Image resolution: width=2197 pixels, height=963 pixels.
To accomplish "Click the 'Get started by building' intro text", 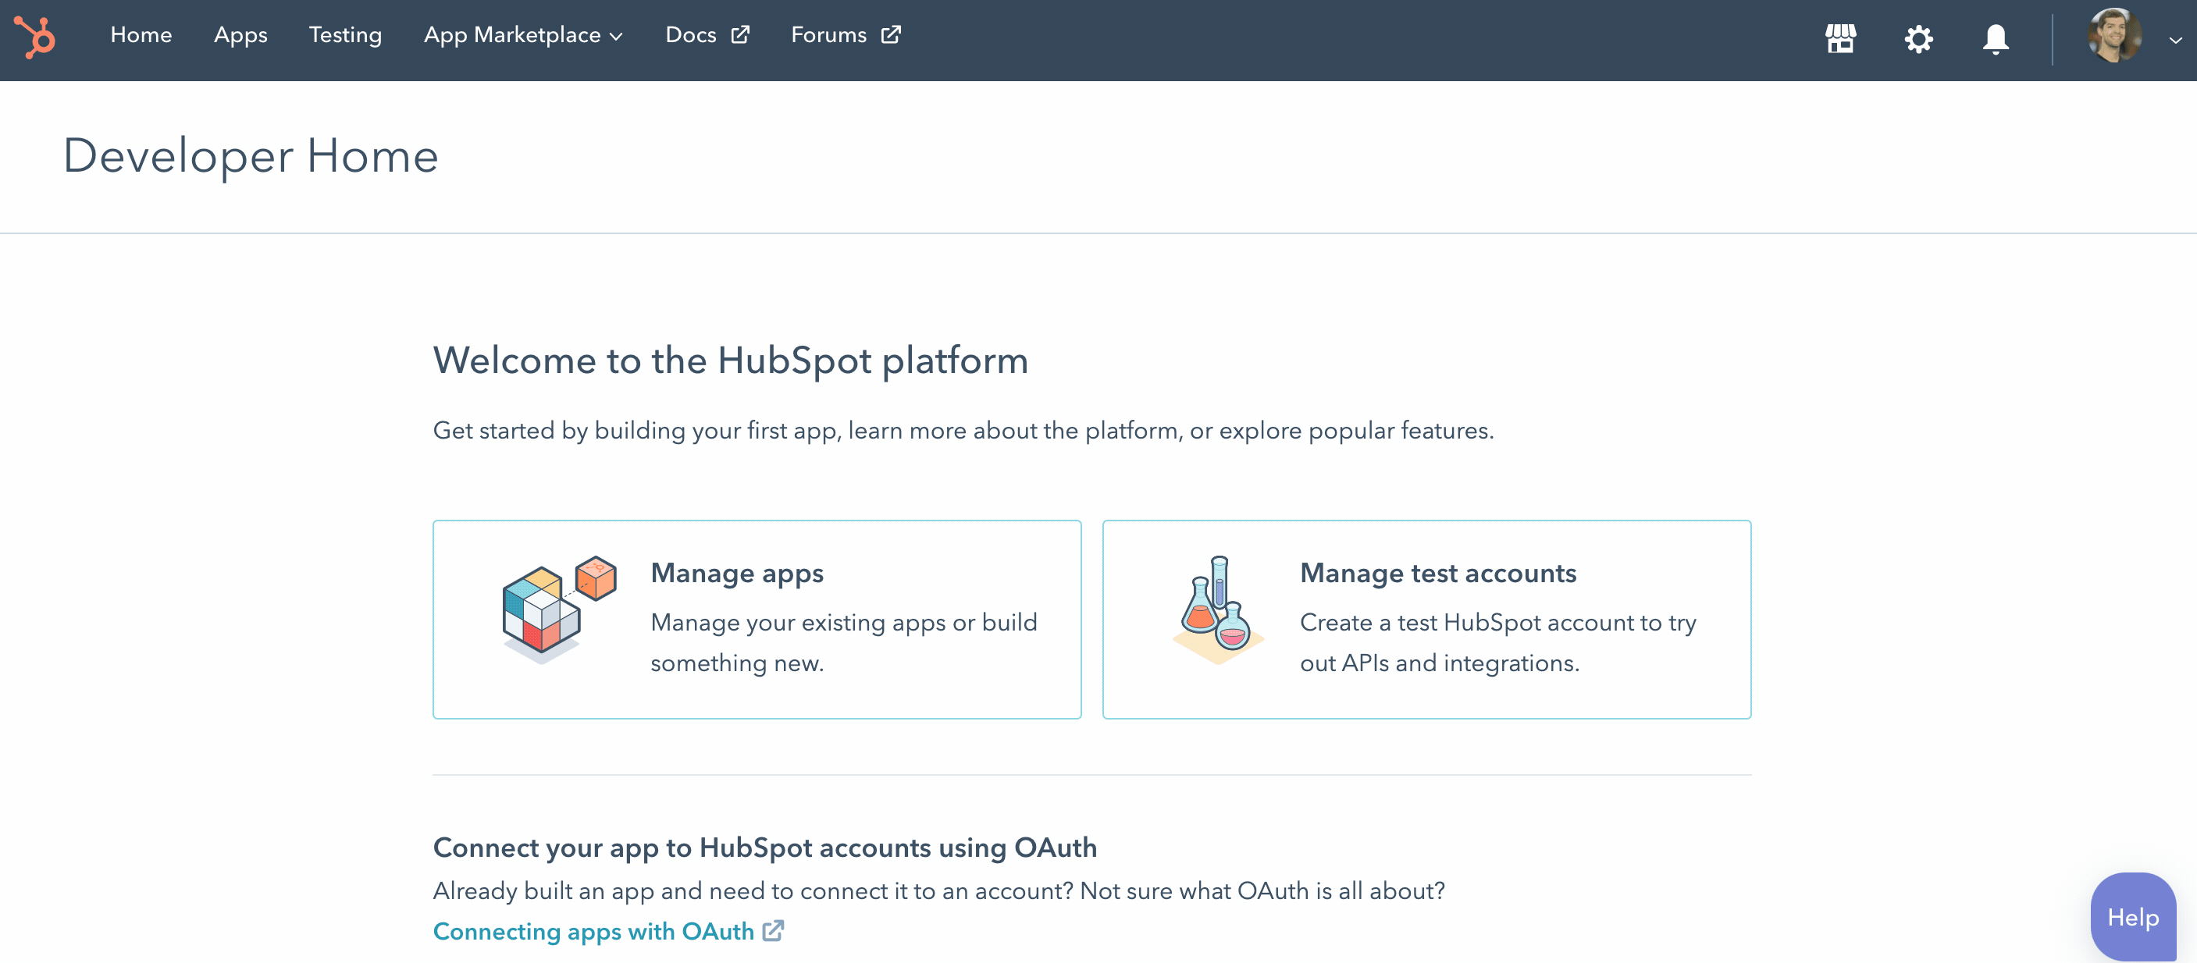I will (x=963, y=430).
